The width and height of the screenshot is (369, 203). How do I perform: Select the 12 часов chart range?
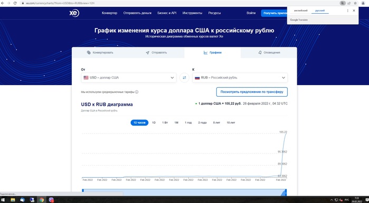click(139, 123)
